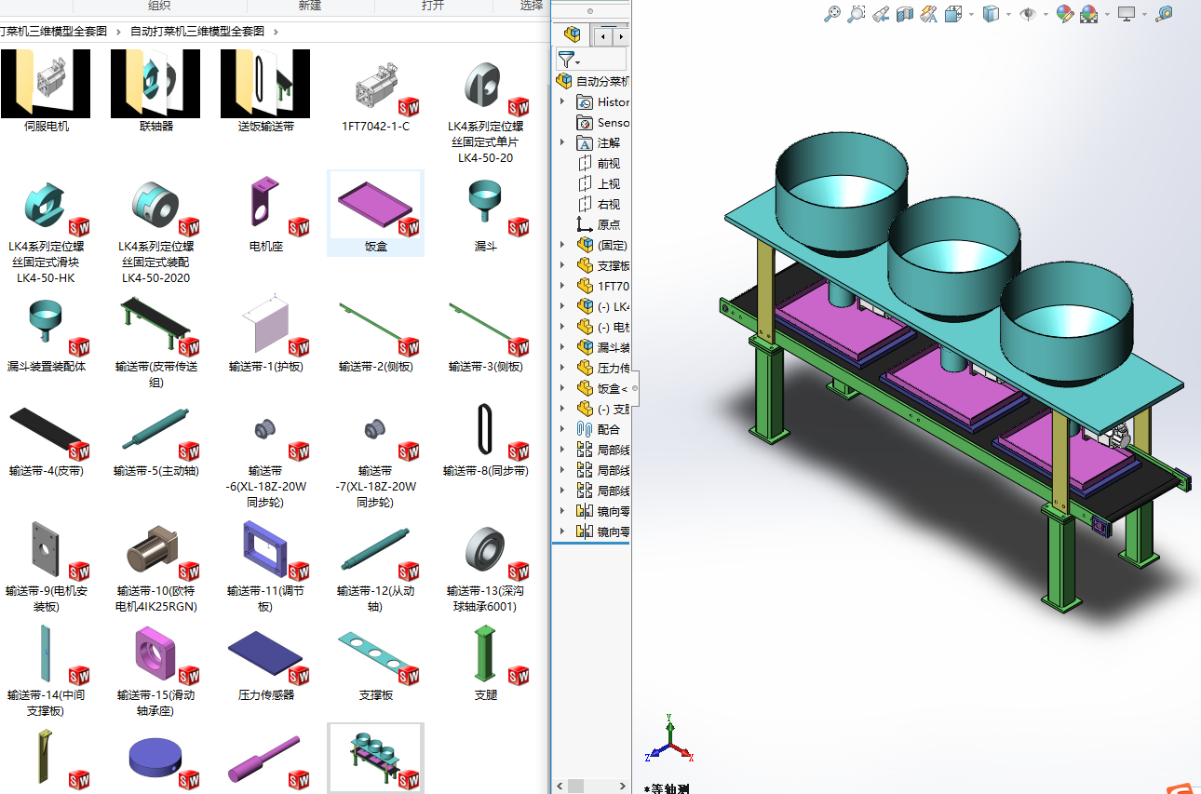The height and width of the screenshot is (794, 1201).
Task: Click the Display Style icon
Action: coord(992,14)
